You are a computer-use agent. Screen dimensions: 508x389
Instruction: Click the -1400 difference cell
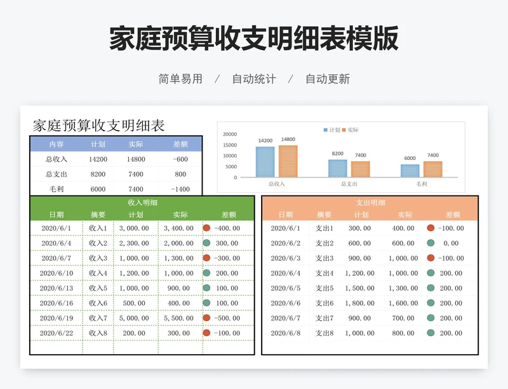pyautogui.click(x=180, y=189)
